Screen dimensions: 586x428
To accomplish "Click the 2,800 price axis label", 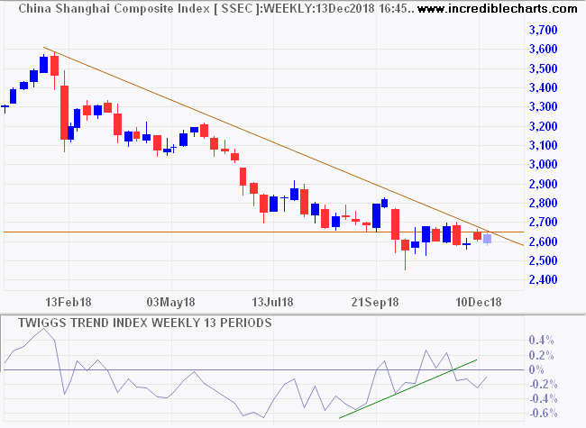I will (543, 203).
